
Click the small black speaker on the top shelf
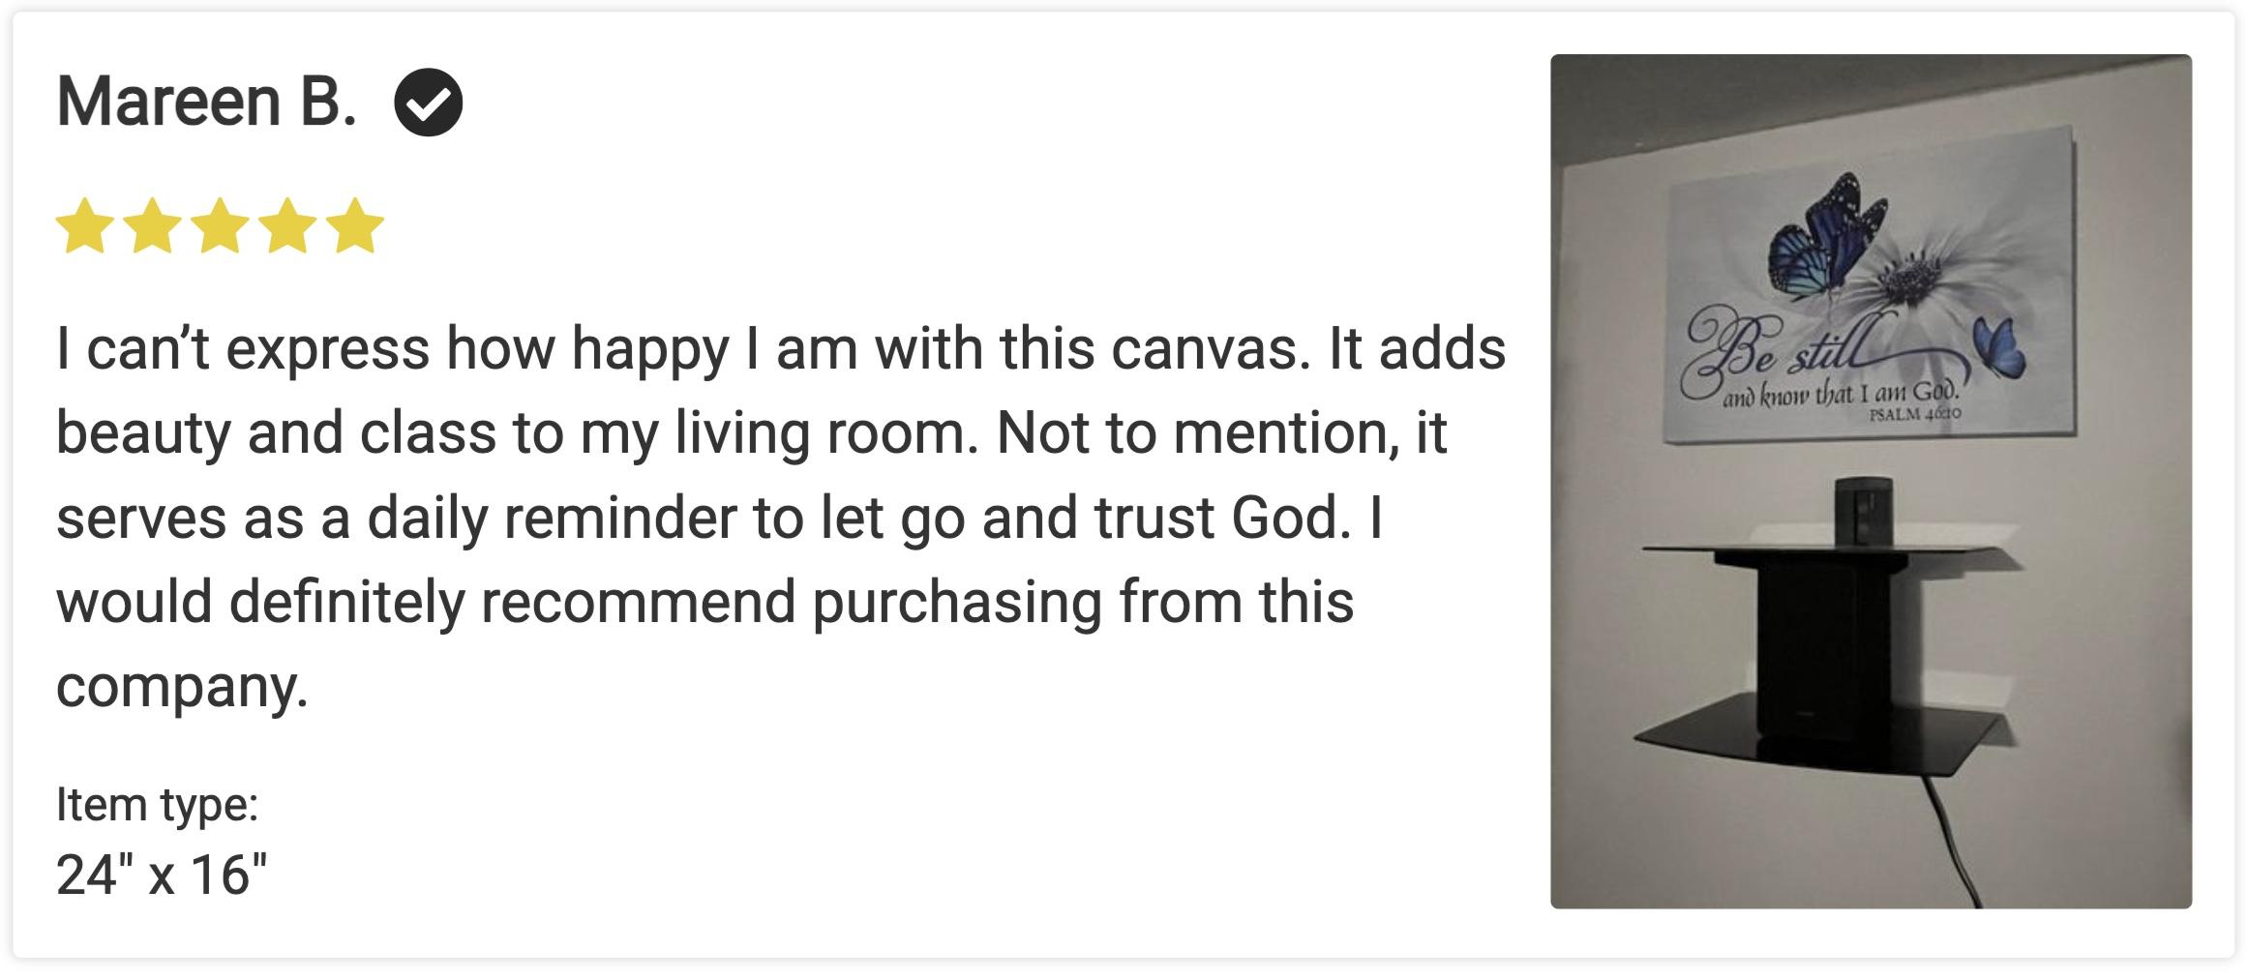[x=1864, y=510]
